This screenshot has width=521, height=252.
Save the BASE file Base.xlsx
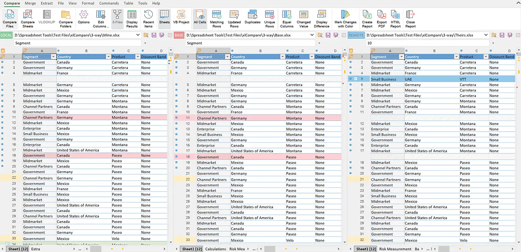click(328, 35)
